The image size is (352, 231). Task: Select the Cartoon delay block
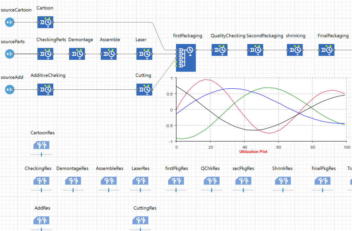pos(45,22)
